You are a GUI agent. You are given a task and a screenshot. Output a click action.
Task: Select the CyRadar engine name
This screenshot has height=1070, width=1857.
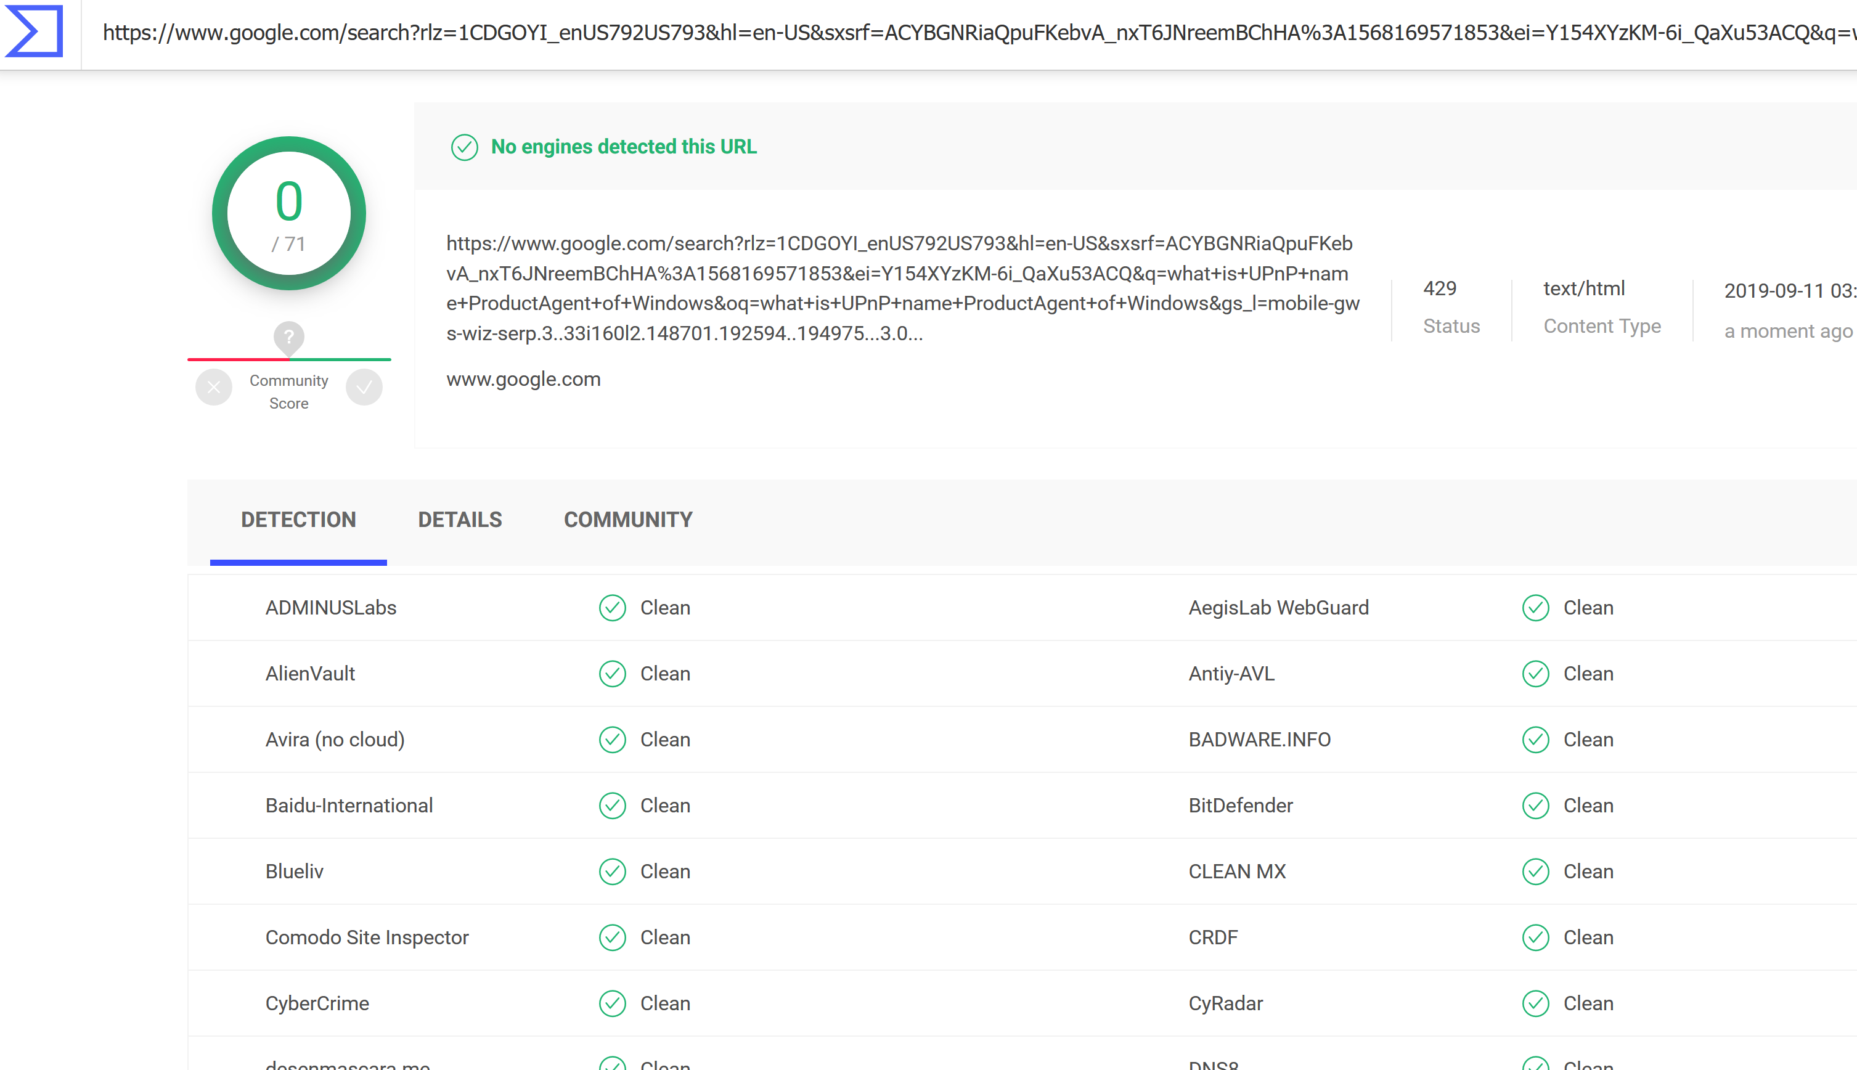point(1226,1003)
